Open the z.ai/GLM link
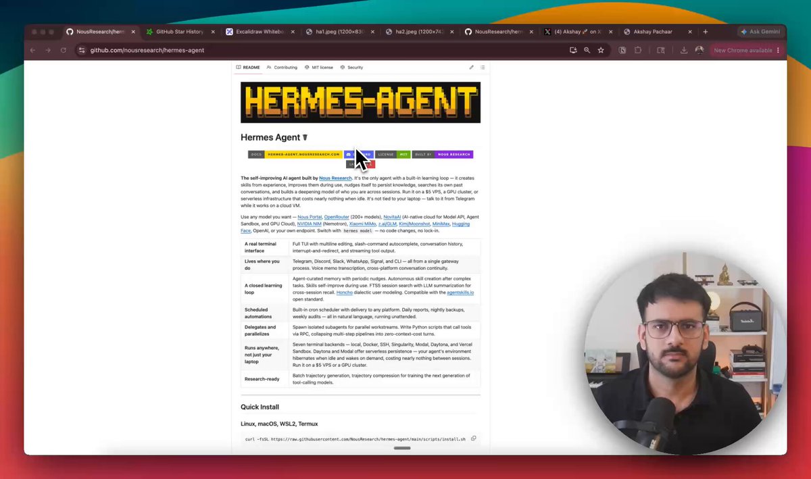 click(388, 224)
